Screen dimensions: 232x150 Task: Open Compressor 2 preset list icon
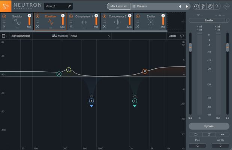(x=105, y=22)
